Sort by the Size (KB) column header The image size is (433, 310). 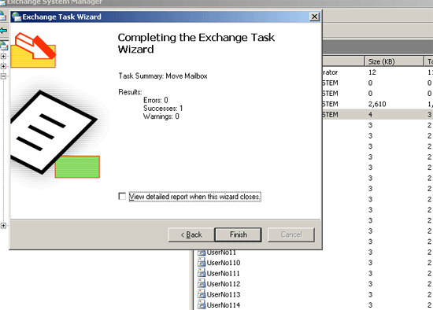394,61
